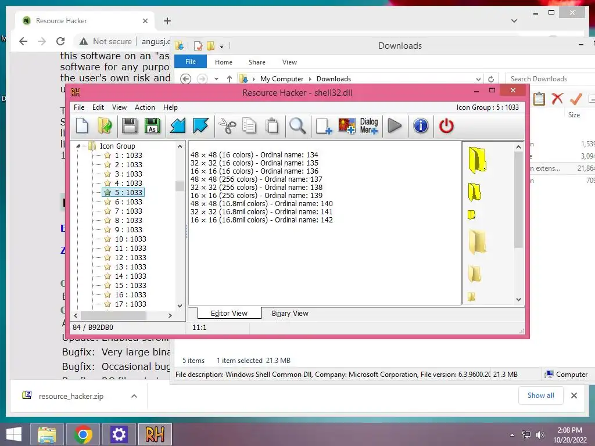The image size is (595, 446).
Task: Open Explorer View ribbon tab
Action: point(289,62)
